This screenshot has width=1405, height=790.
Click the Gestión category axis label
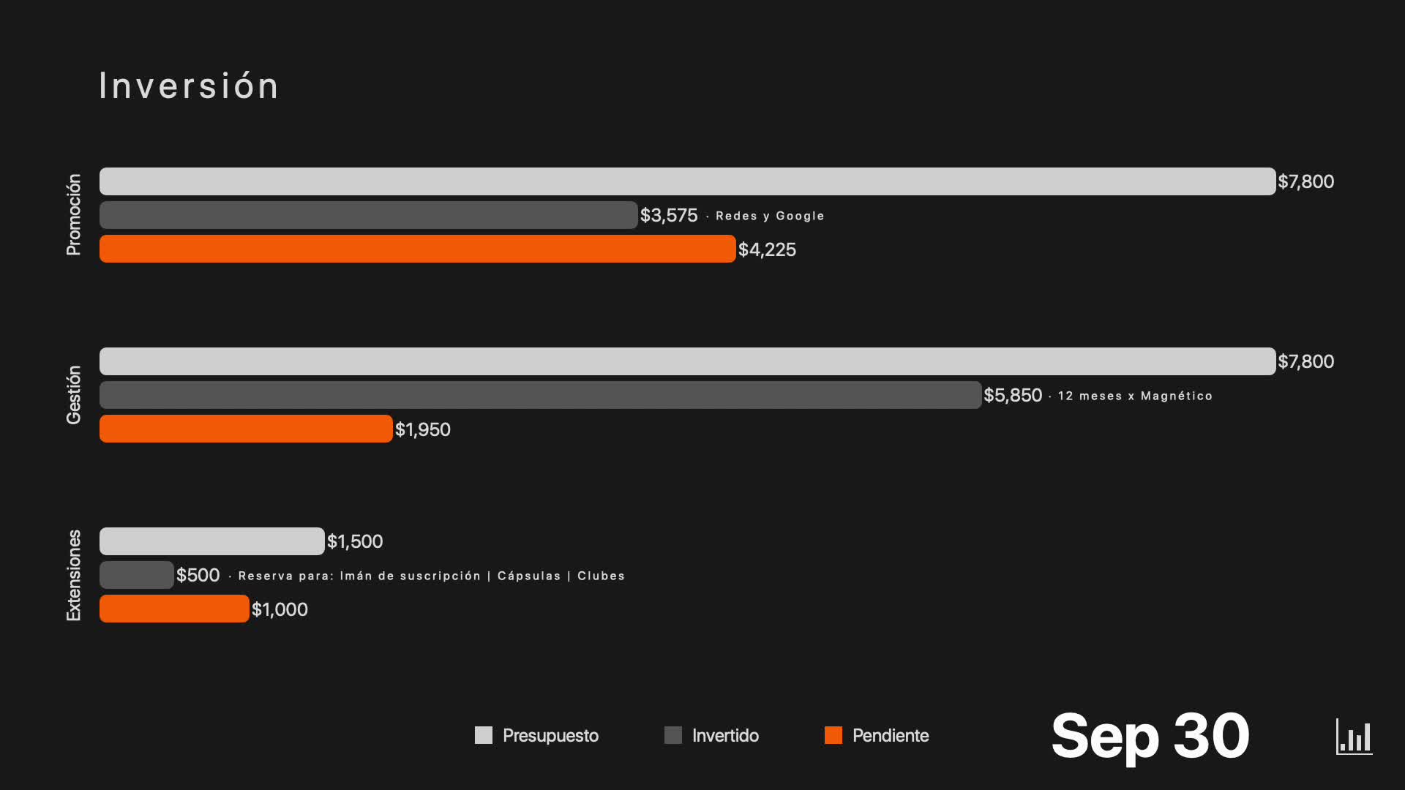click(x=73, y=395)
